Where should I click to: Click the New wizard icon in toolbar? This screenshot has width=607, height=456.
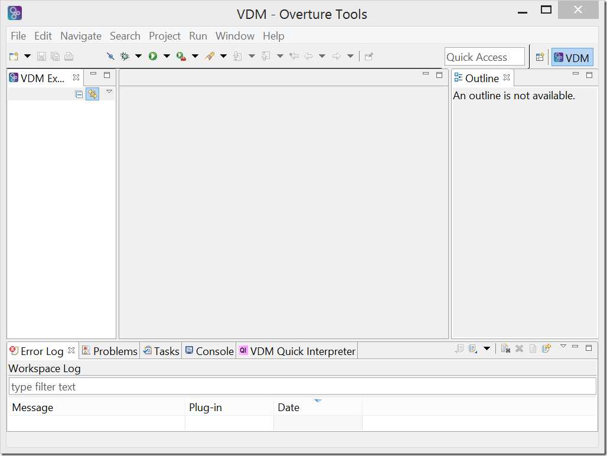click(x=14, y=57)
